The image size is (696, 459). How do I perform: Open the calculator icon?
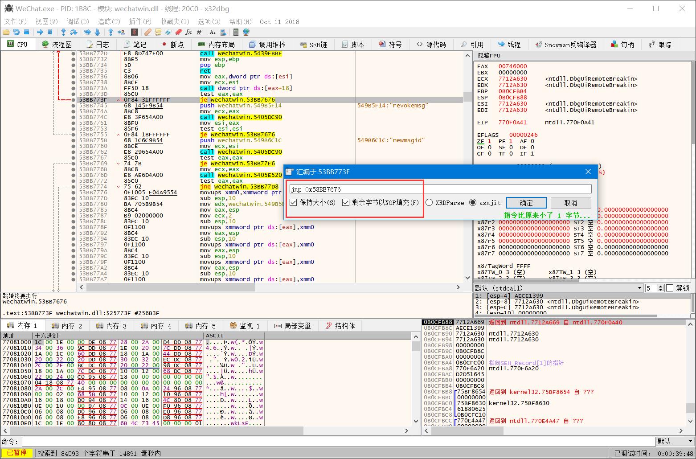(236, 32)
